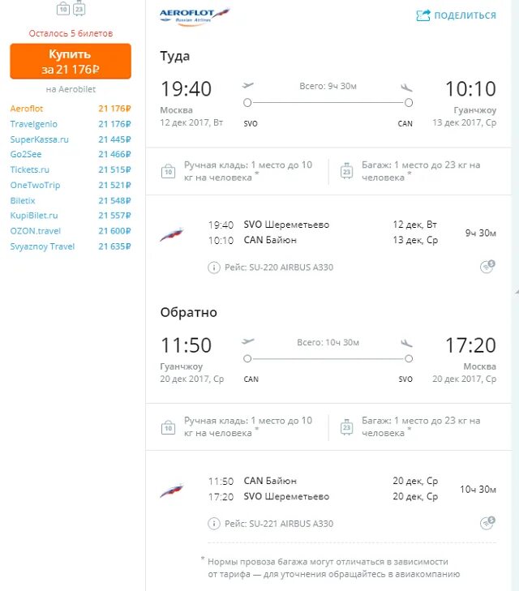The image size is (519, 591).
Task: Click the outbound baggage 23 kg suitcase icon
Action: (346, 171)
